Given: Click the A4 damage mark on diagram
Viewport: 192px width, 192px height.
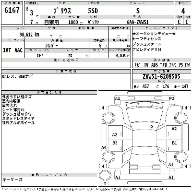Looking at the screenshot, I should point(104,147).
